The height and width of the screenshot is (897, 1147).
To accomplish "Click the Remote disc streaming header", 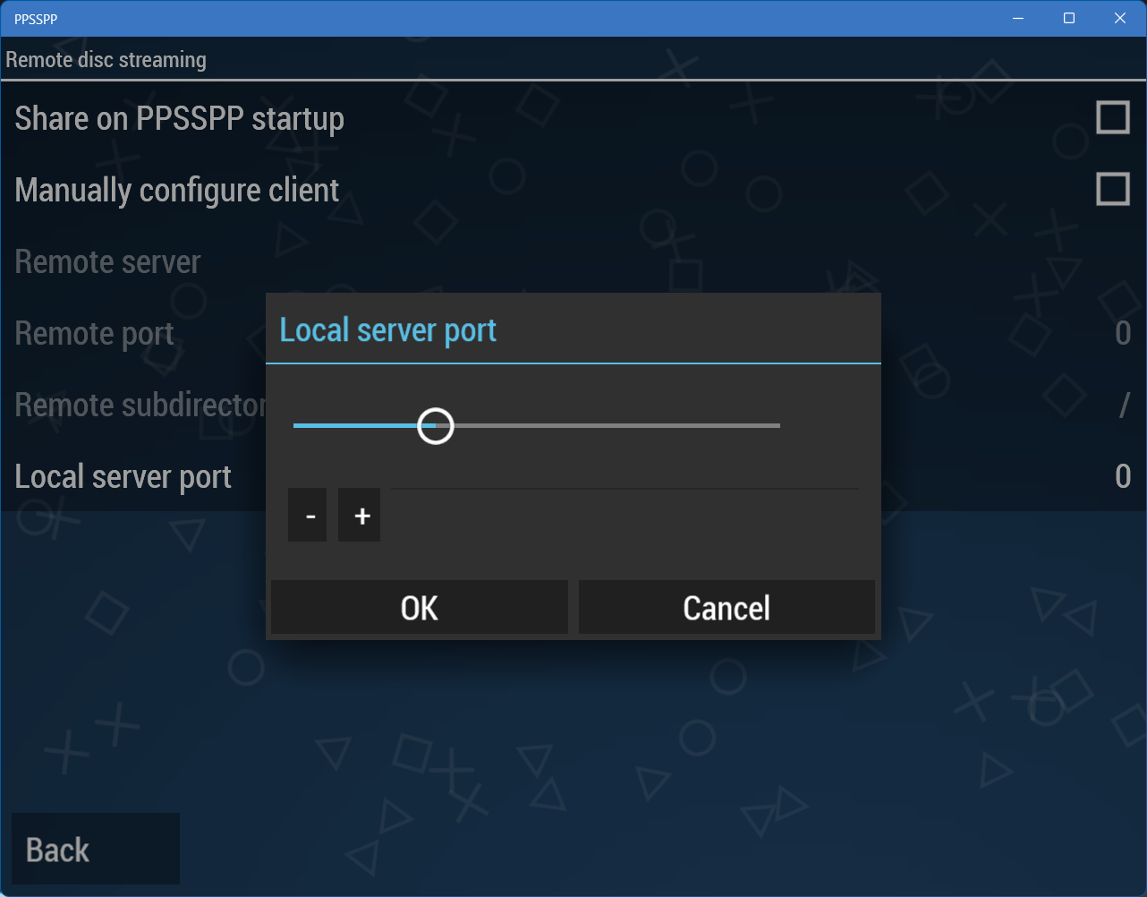I will point(106,59).
